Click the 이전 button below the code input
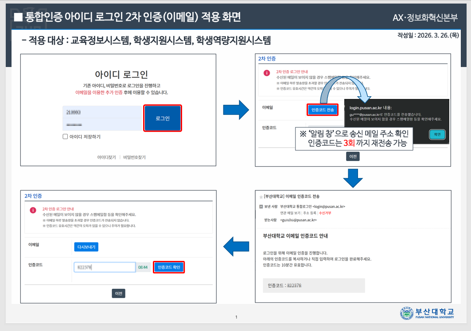Screen dimensions: 471x331 119,293
